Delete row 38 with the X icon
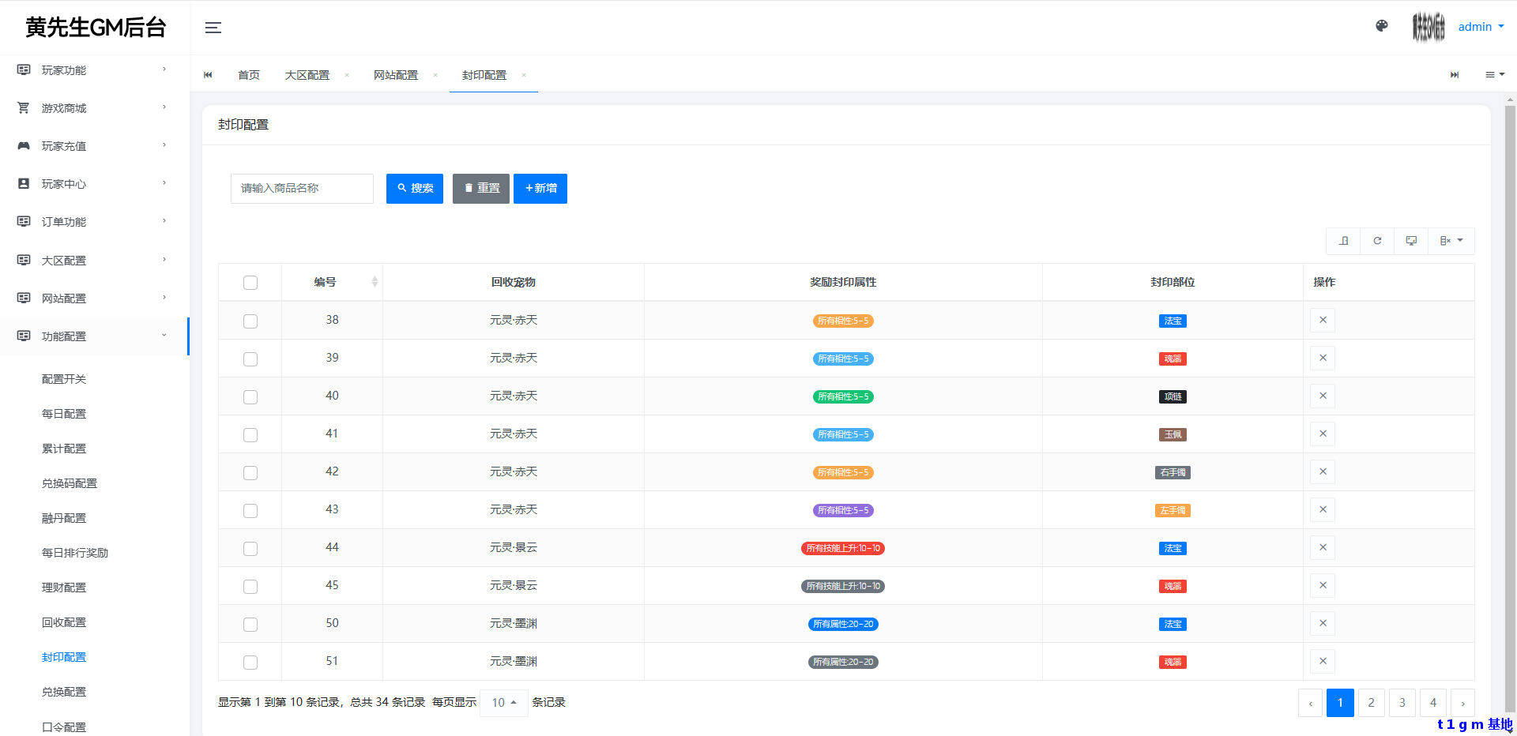The image size is (1517, 736). (x=1322, y=320)
